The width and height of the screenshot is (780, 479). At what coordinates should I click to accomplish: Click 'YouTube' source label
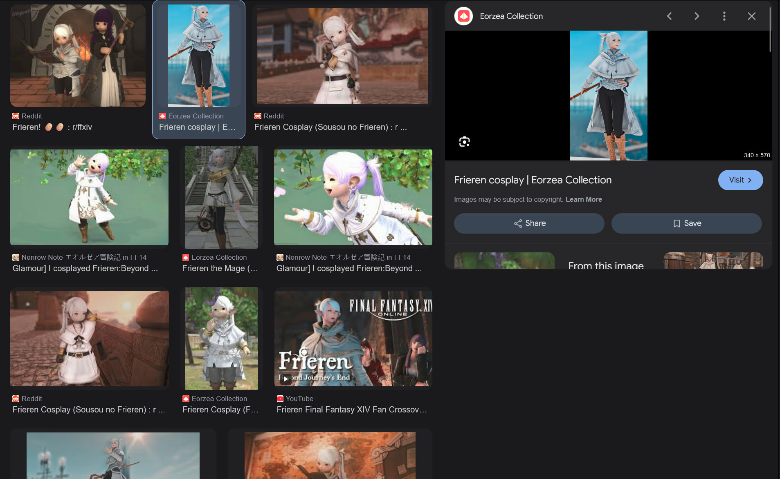click(x=299, y=399)
